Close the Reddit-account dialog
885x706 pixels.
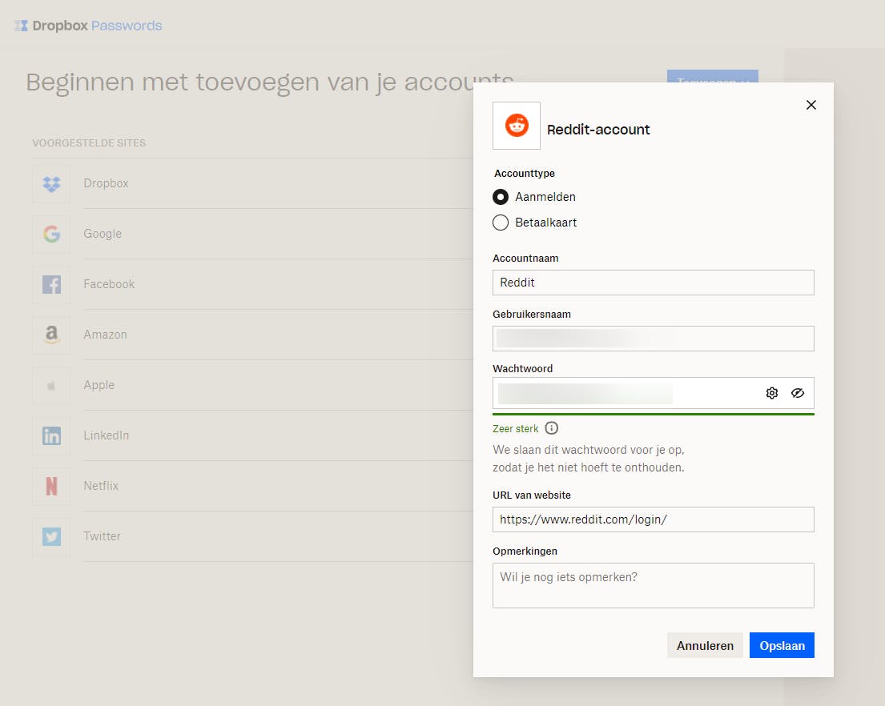coord(811,105)
